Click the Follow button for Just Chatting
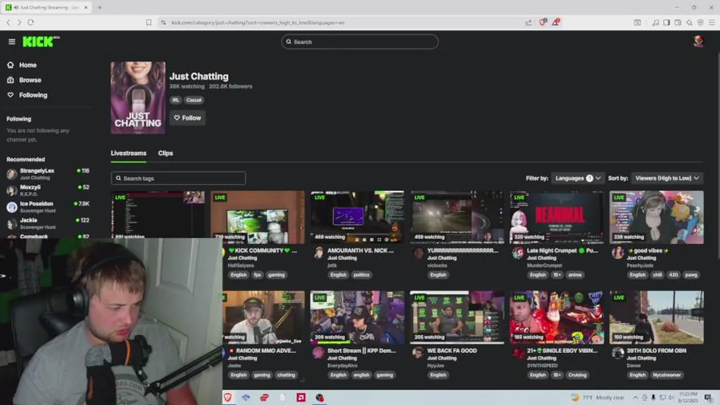720x405 pixels. [188, 118]
